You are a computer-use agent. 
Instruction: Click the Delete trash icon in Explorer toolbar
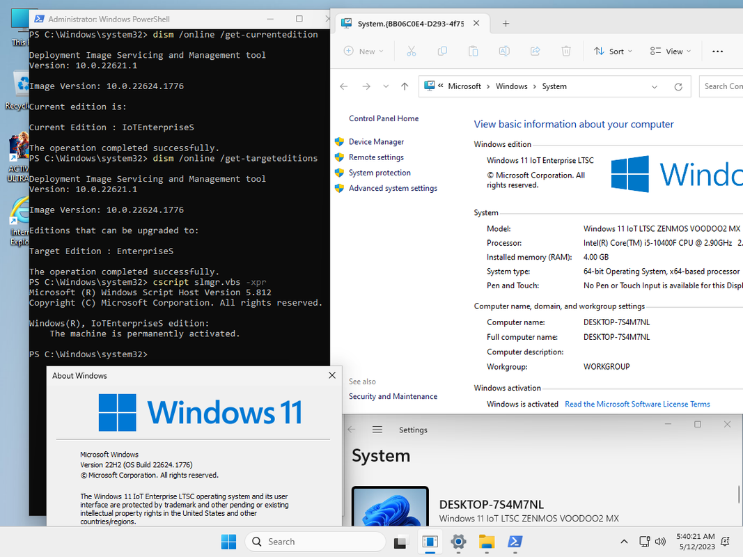coord(565,51)
